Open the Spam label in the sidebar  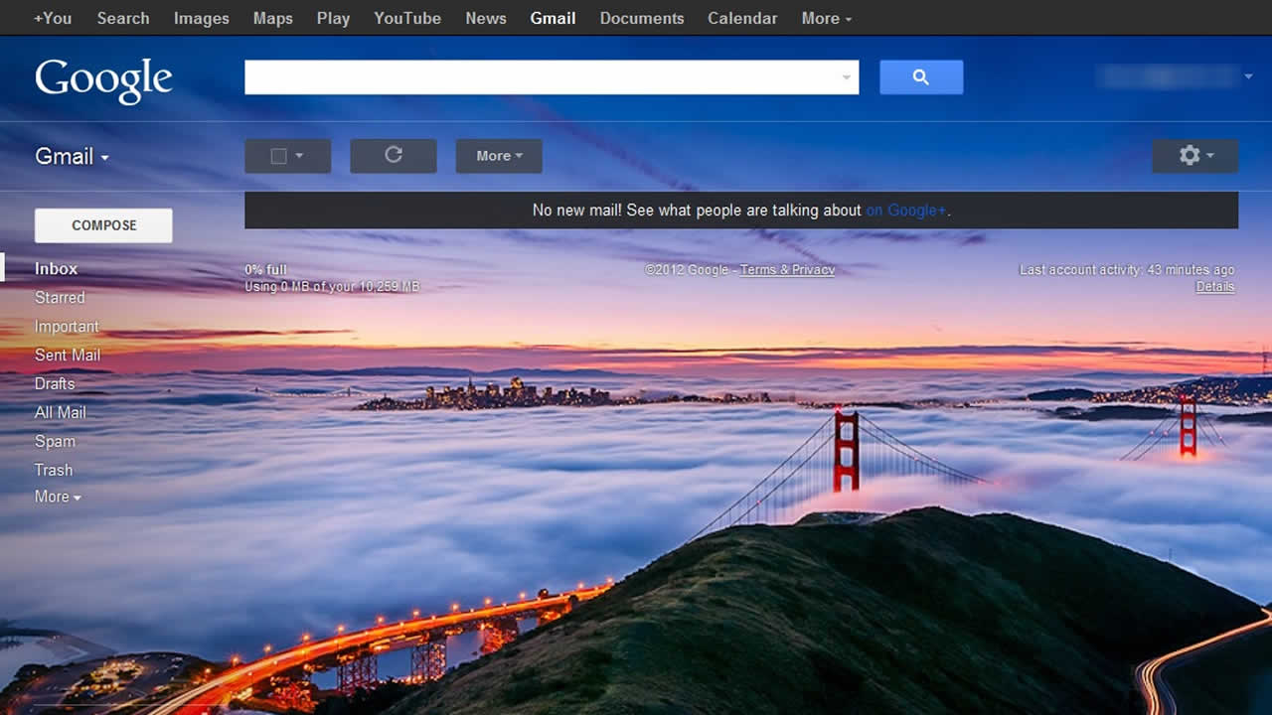(55, 441)
